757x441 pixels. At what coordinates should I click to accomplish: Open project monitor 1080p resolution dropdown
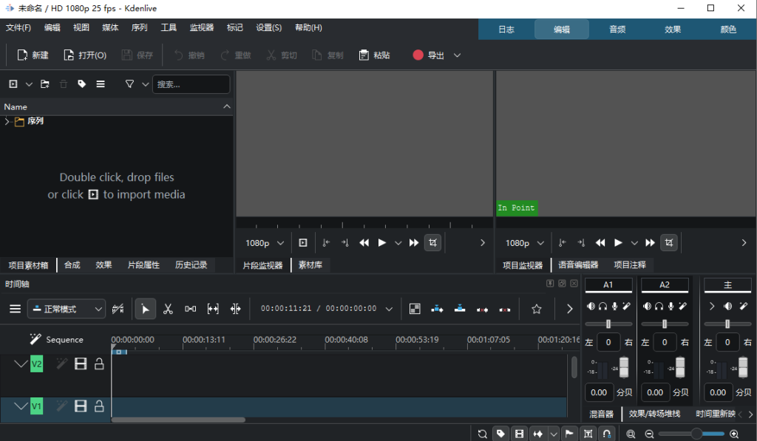click(524, 243)
